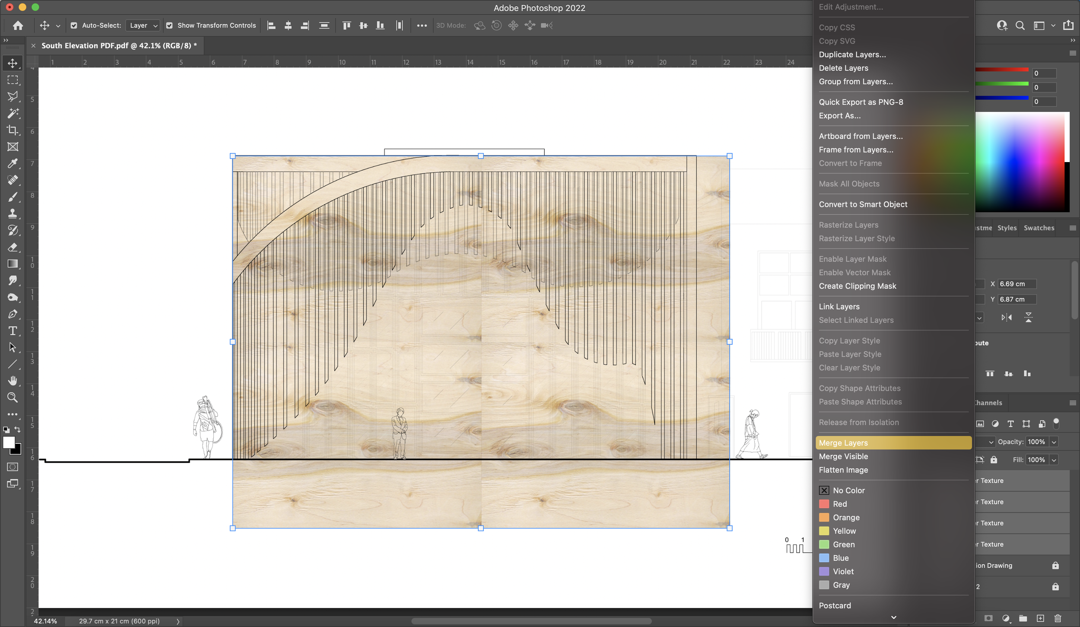1080x627 pixels.
Task: Select the Zoom tool in toolbar
Action: pyautogui.click(x=13, y=398)
